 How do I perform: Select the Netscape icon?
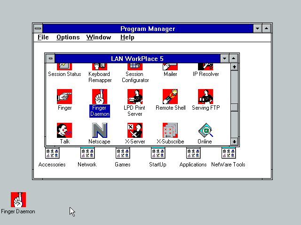point(100,130)
